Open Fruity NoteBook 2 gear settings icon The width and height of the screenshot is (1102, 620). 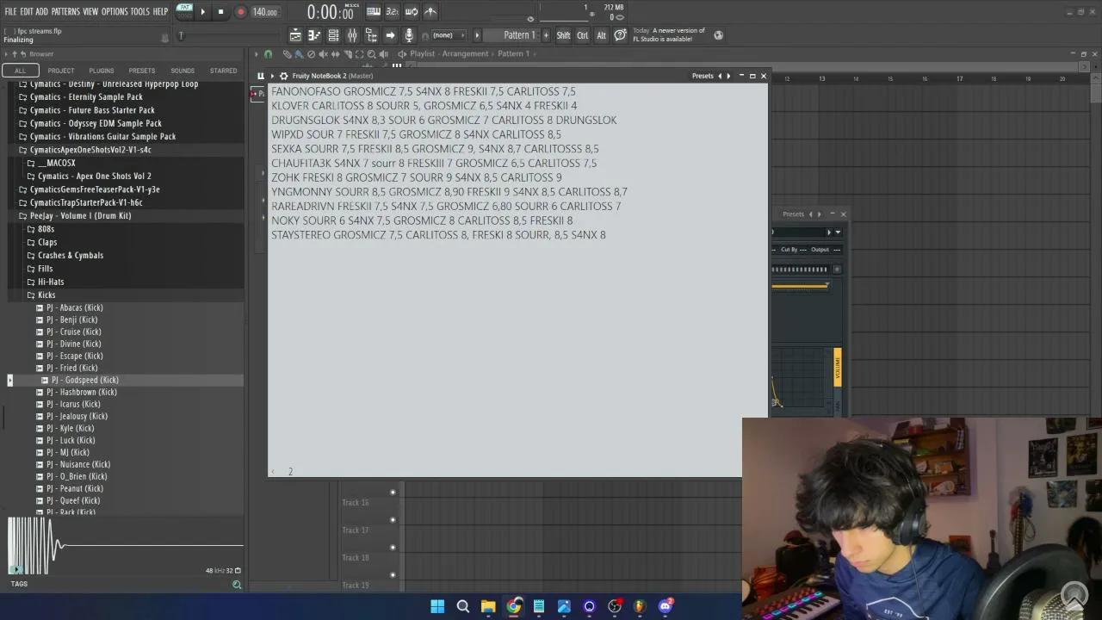[283, 76]
